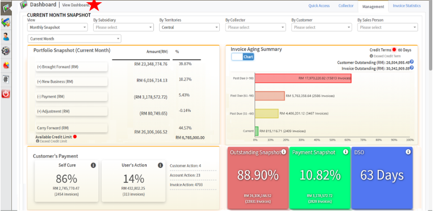Click the red Past Due (> 90) bar
The image size is (434, 213).
pos(303,78)
